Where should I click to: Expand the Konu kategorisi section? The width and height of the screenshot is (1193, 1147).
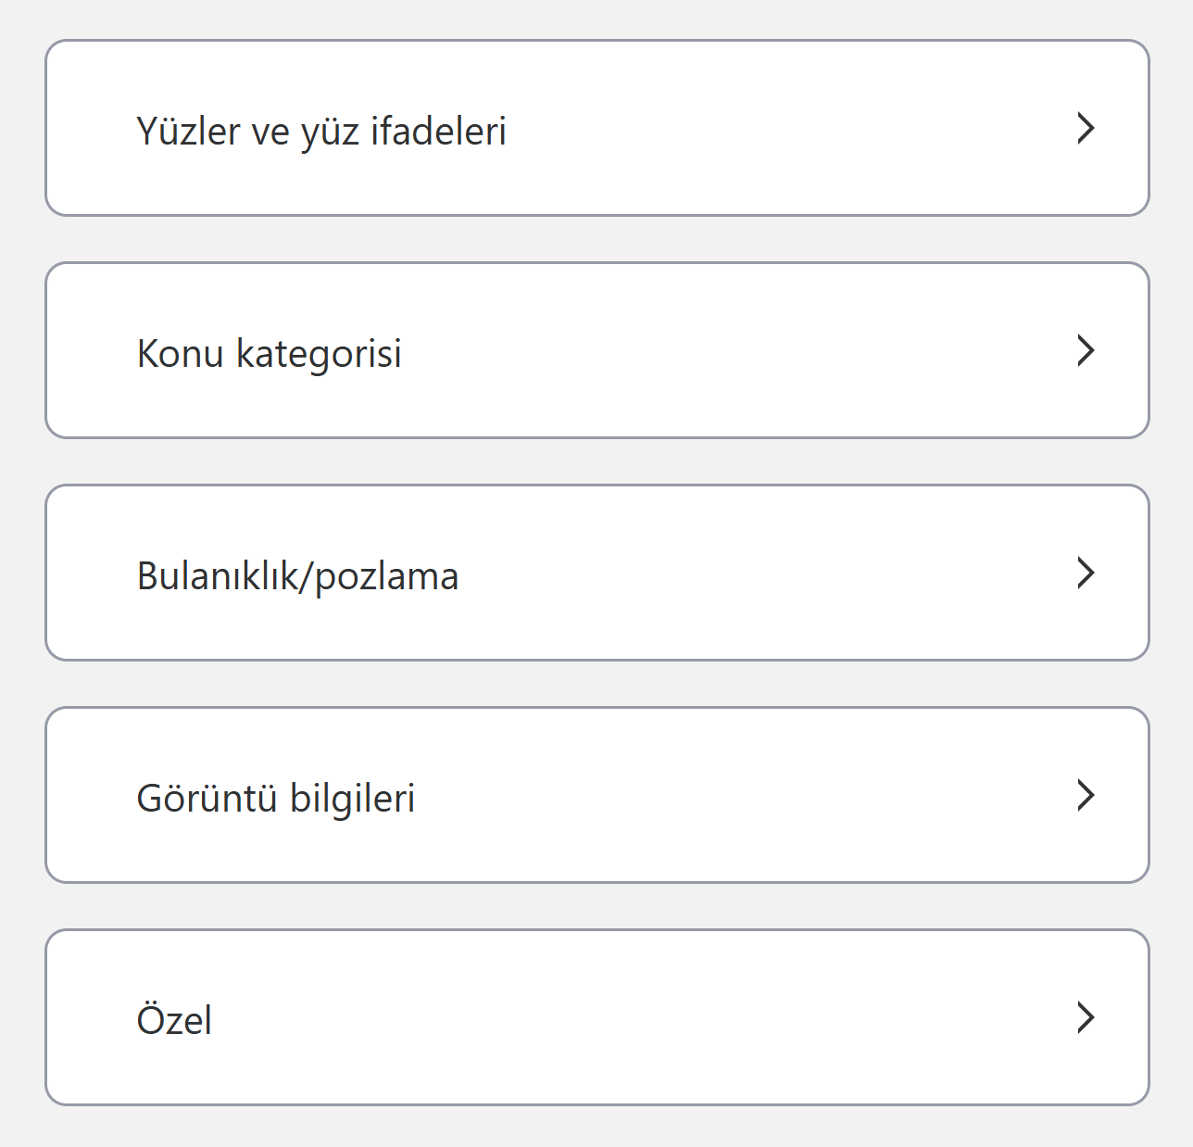pyautogui.click(x=596, y=350)
